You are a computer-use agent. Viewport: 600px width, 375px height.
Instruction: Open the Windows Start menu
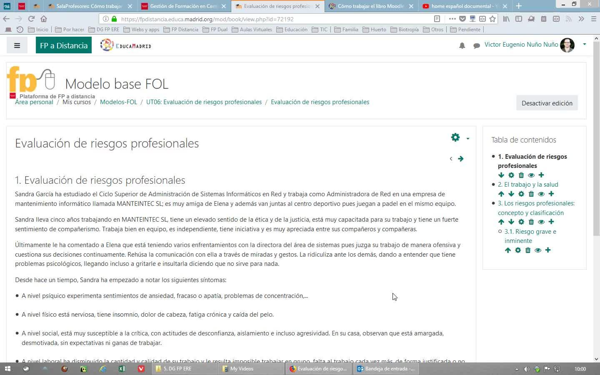pos(7,369)
